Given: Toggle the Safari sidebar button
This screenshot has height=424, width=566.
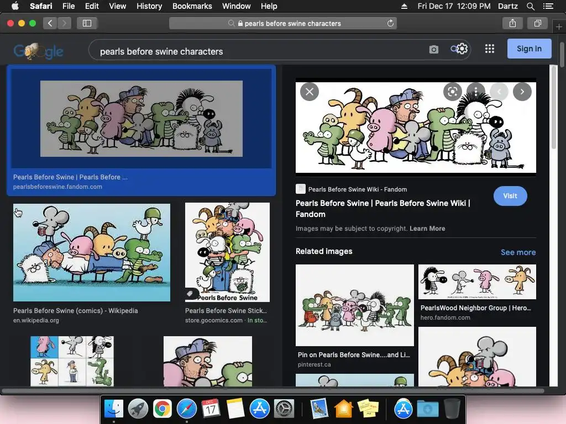Looking at the screenshot, I should coord(87,23).
